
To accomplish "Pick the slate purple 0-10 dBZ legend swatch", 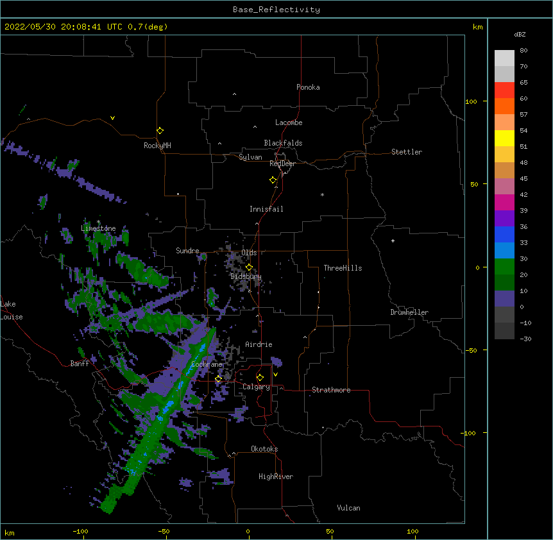I will click(x=504, y=299).
